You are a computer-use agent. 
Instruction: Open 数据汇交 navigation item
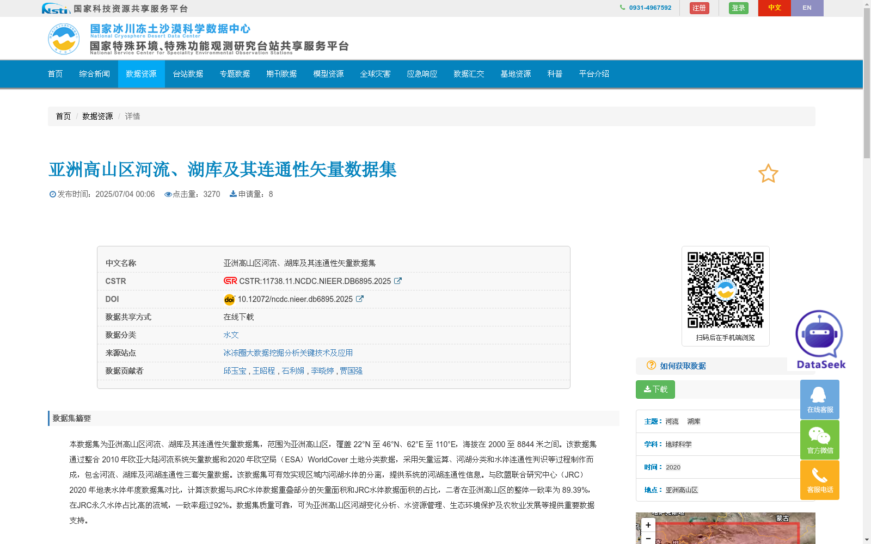point(469,74)
